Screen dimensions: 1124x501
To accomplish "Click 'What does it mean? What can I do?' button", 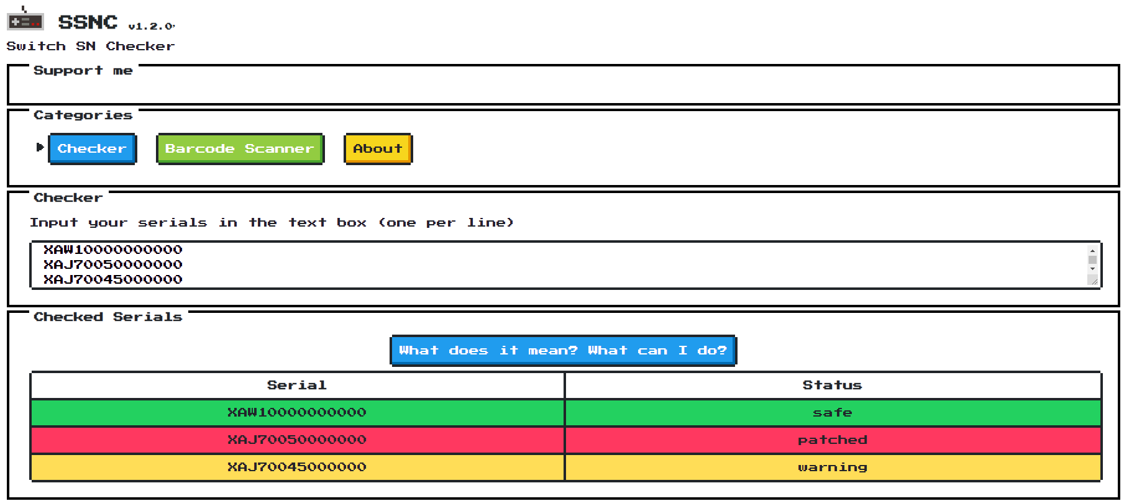I will tap(563, 351).
